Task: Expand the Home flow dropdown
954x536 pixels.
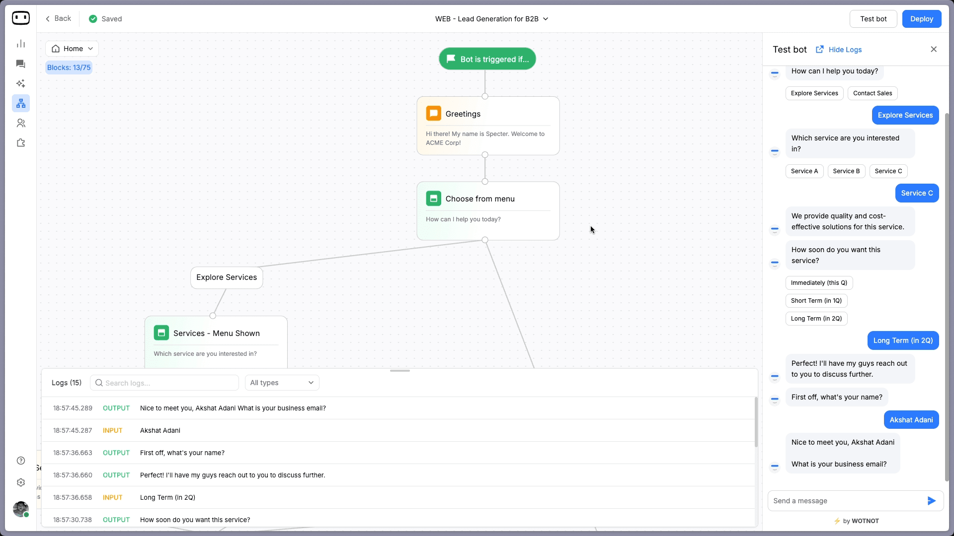Action: pyautogui.click(x=72, y=49)
